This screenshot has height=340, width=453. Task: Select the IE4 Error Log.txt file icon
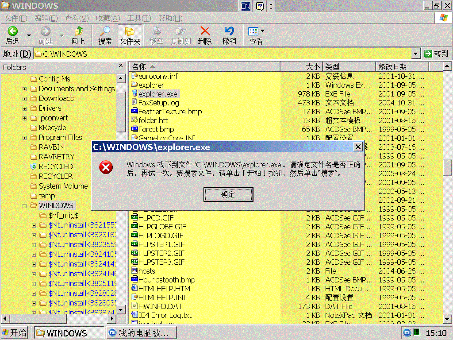134,315
